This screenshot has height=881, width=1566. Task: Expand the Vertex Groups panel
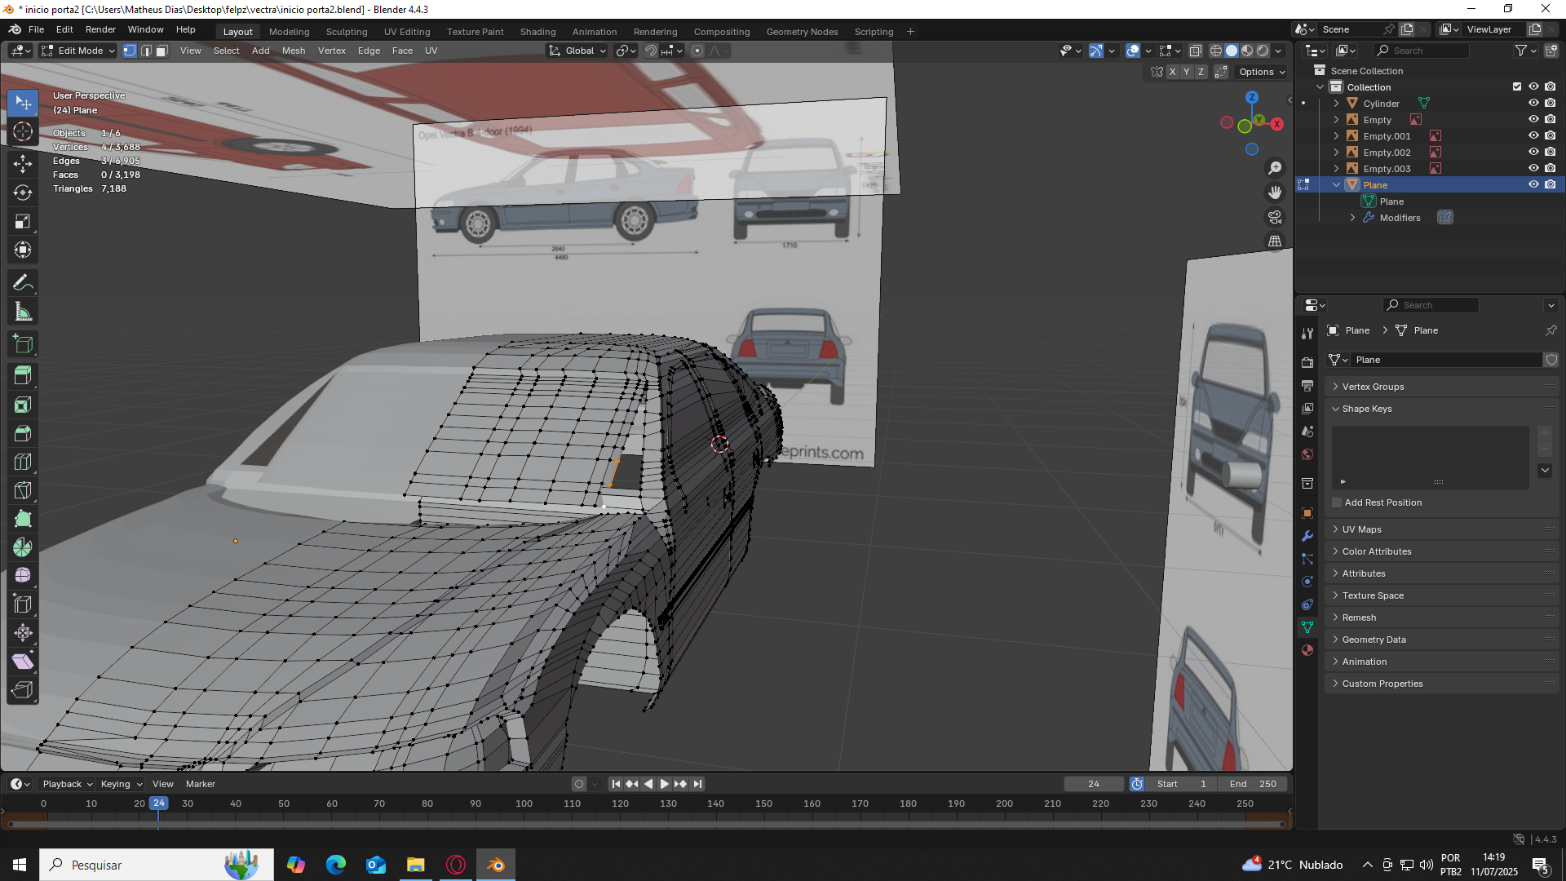(x=1373, y=387)
